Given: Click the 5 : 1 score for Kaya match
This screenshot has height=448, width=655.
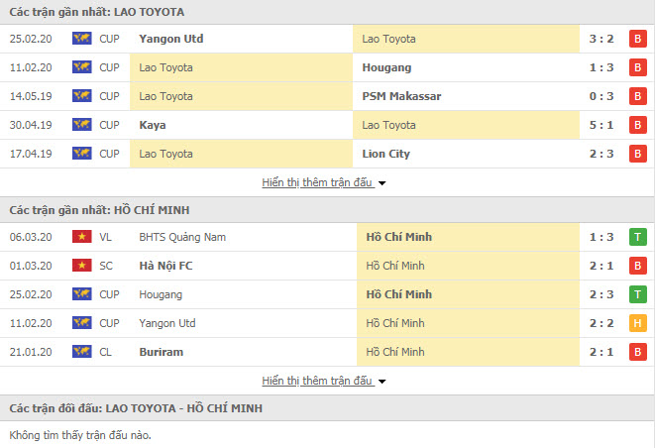Looking at the screenshot, I should point(601,125).
